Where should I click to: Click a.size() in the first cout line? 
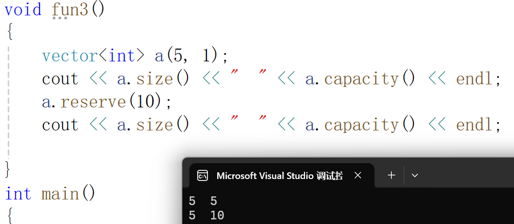[x=153, y=79]
